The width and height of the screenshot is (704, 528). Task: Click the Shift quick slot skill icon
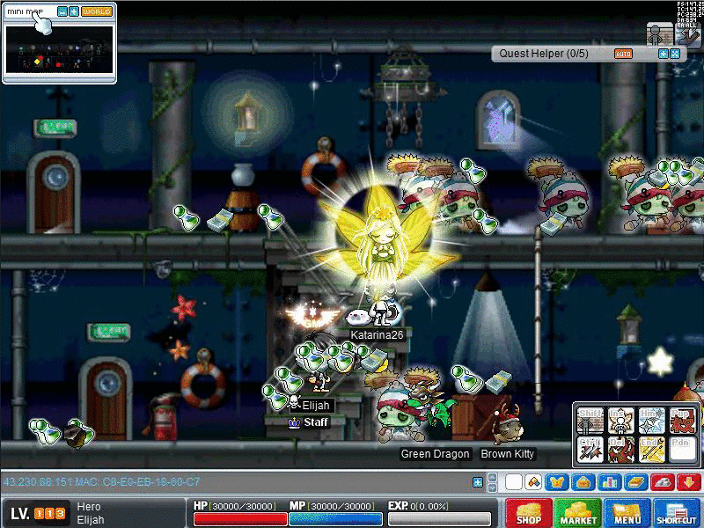tap(590, 421)
